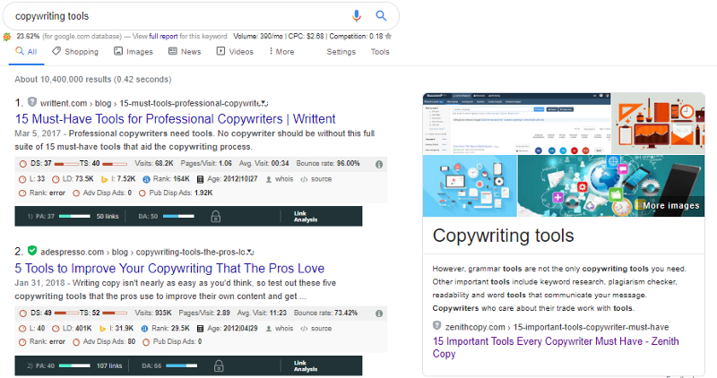
Task: Click the Age calendar icon for 2012|10|27
Action: point(200,179)
